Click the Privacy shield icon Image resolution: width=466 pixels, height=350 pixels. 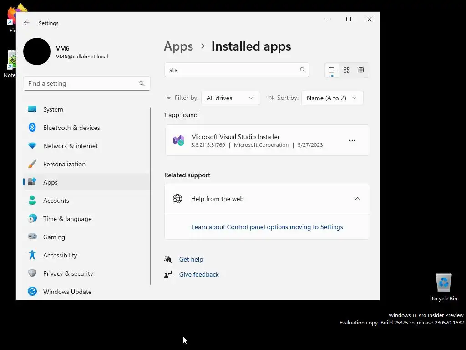[32, 273]
